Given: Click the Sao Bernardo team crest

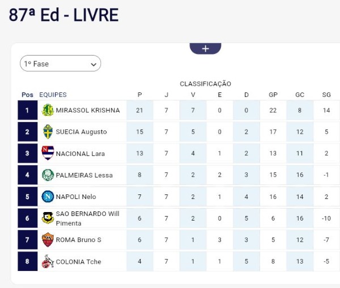Looking at the screenshot, I should (48, 218).
